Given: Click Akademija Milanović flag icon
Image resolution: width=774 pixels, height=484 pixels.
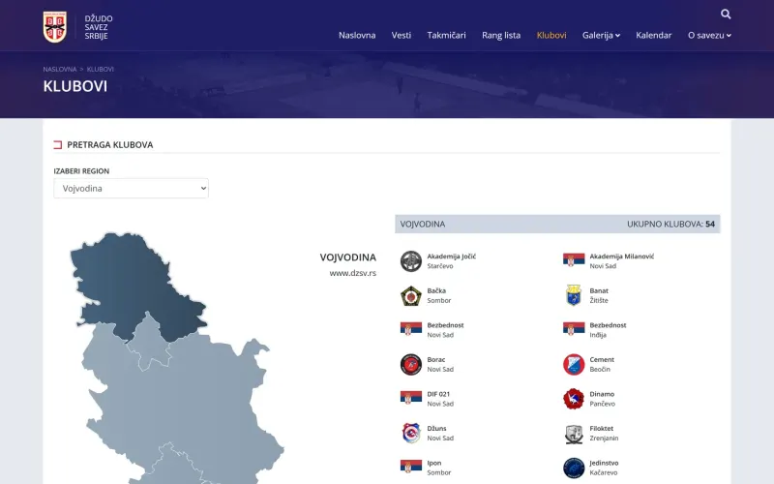Looking at the screenshot, I should (x=574, y=259).
